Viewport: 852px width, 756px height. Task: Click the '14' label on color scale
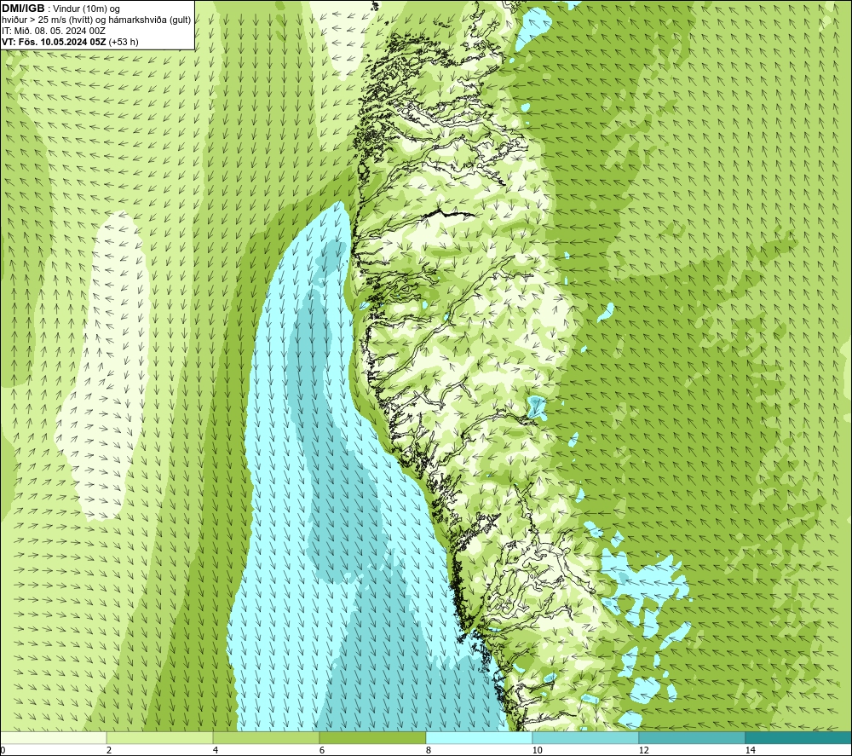coord(751,750)
